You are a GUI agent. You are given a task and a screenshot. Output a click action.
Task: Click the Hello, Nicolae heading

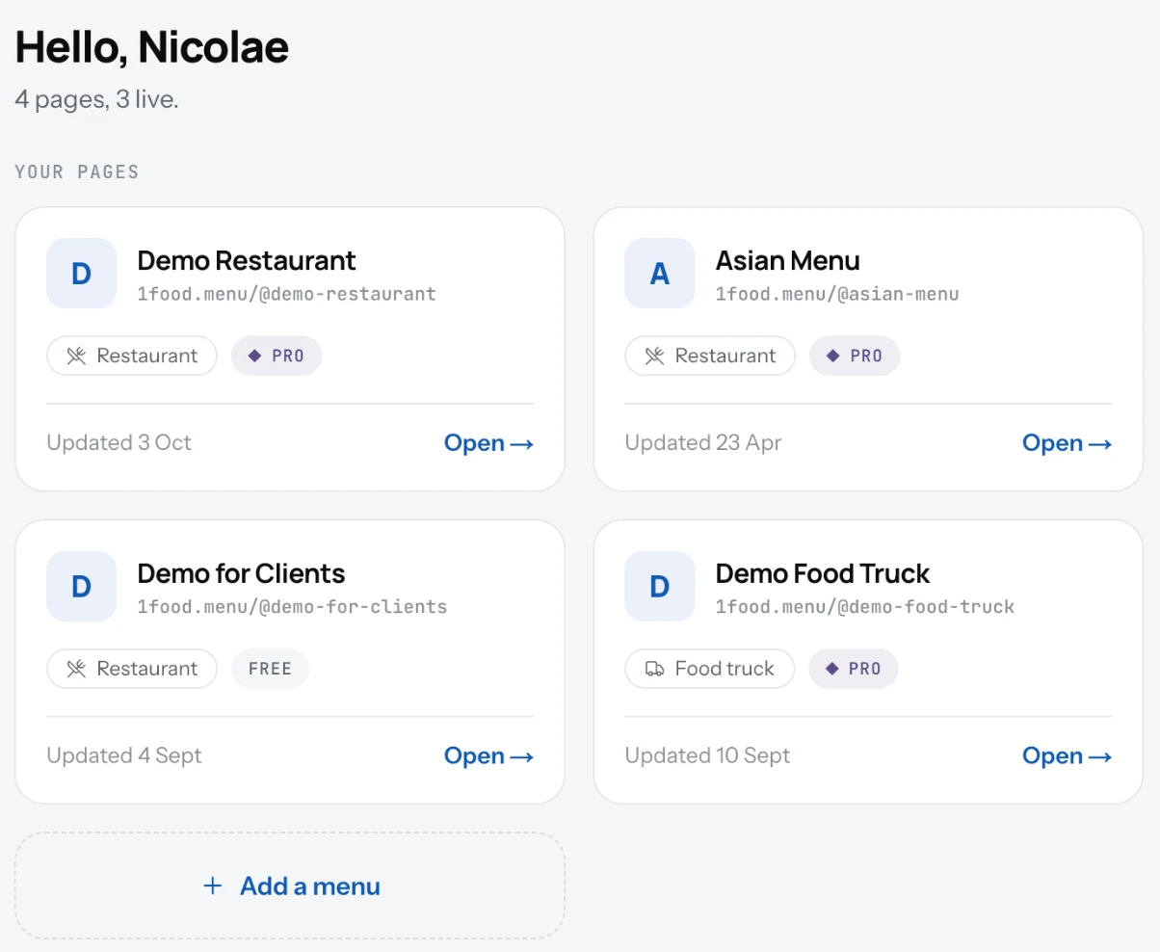point(152,47)
